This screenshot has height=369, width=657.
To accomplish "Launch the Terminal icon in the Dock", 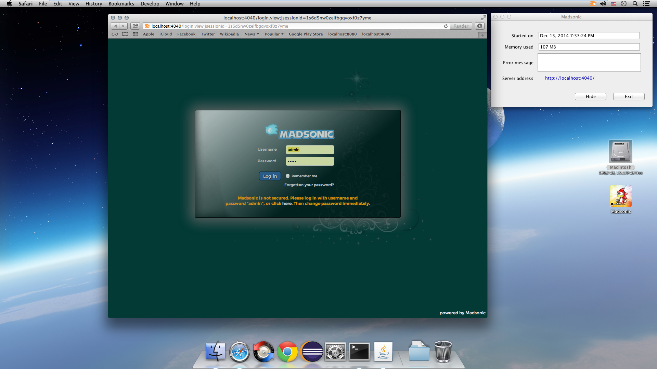I will (x=359, y=352).
